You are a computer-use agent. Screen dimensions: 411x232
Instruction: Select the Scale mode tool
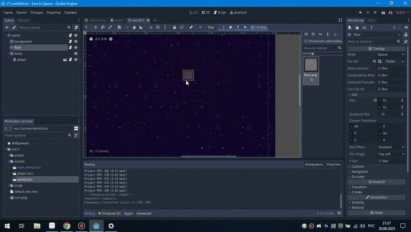pyautogui.click(x=110, y=27)
